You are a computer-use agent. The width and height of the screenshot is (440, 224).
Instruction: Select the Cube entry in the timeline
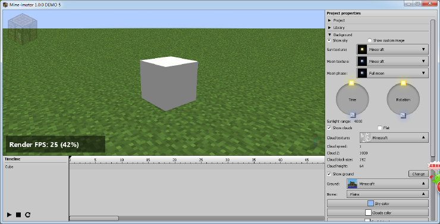click(x=10, y=167)
